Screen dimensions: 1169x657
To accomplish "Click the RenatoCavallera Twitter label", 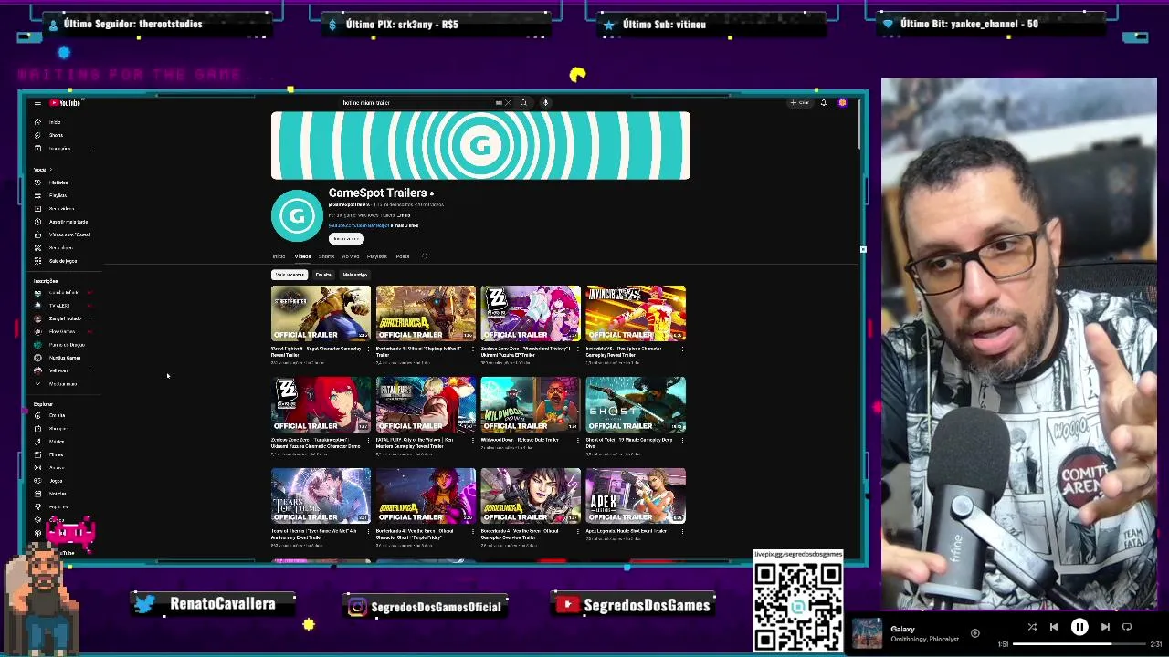I will (x=222, y=604).
